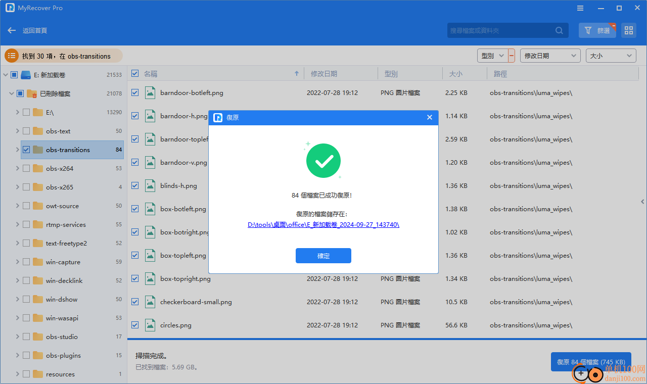Click the obs-studio folder icon

pyautogui.click(x=38, y=337)
